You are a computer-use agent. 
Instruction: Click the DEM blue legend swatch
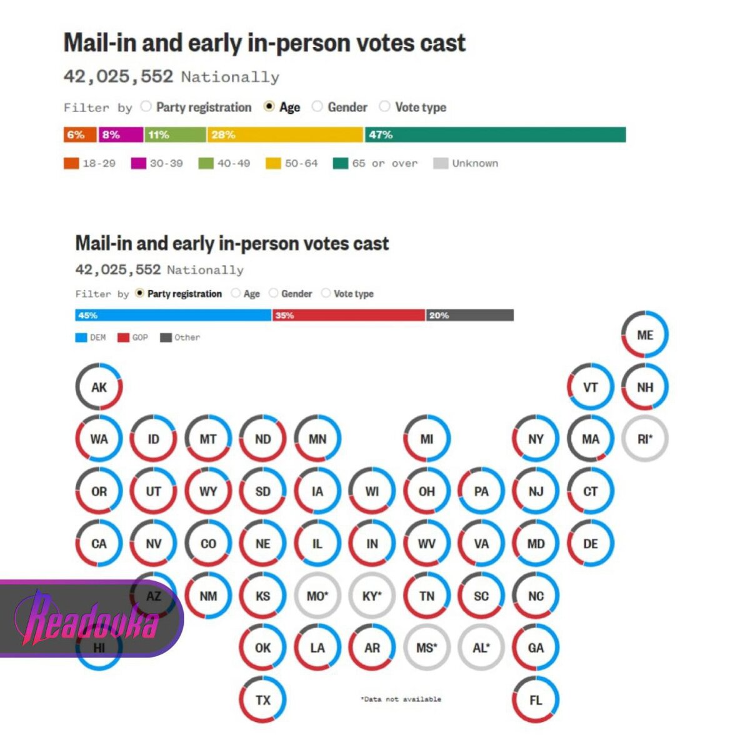click(x=81, y=337)
